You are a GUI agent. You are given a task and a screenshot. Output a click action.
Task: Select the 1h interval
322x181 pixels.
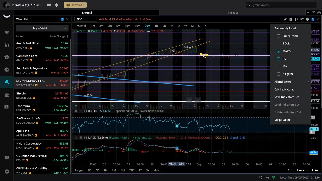point(156,26)
